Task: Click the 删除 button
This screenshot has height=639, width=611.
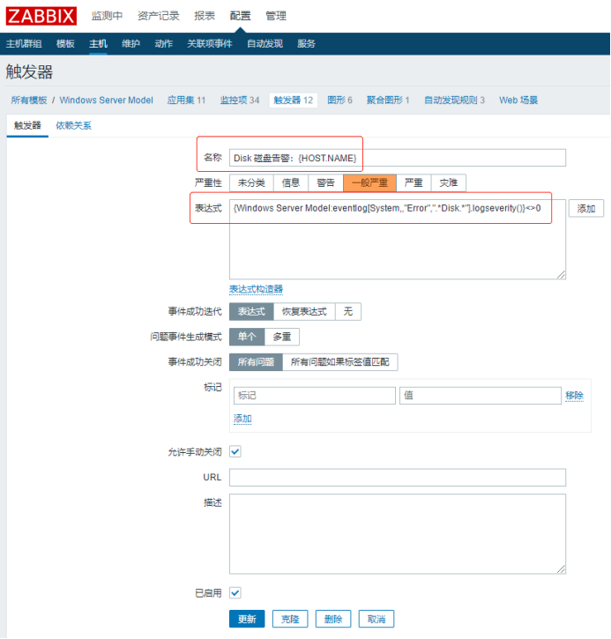Action: tap(333, 619)
